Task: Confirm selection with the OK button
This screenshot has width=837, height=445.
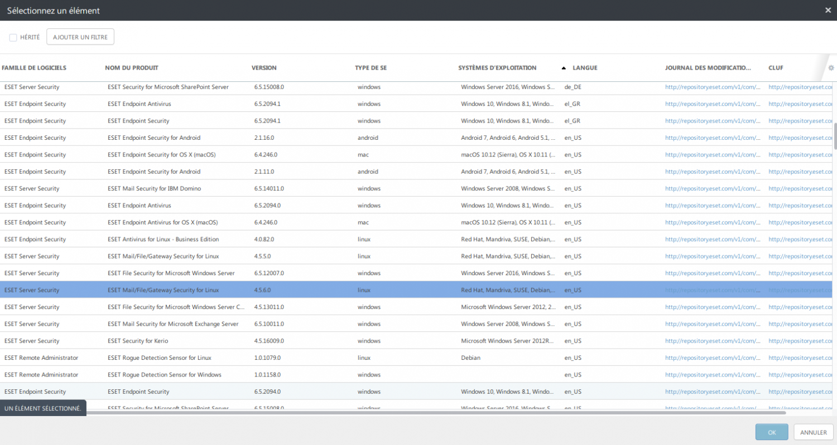Action: coord(771,432)
